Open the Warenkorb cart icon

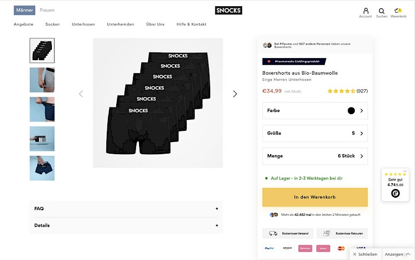click(x=398, y=11)
